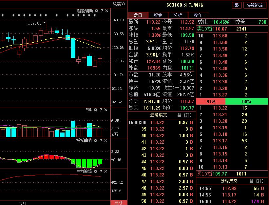This screenshot has height=205, width=269.
Task: Close the 智能辅助 indicator panel
Action: coord(107,11)
